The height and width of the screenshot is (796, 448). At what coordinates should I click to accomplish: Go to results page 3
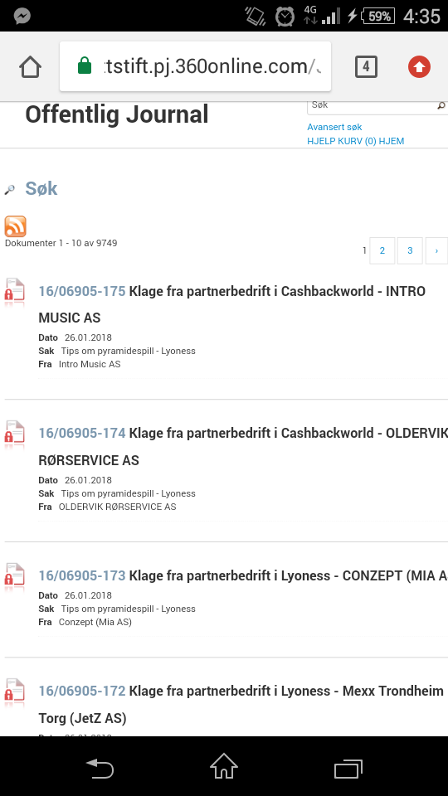click(410, 250)
